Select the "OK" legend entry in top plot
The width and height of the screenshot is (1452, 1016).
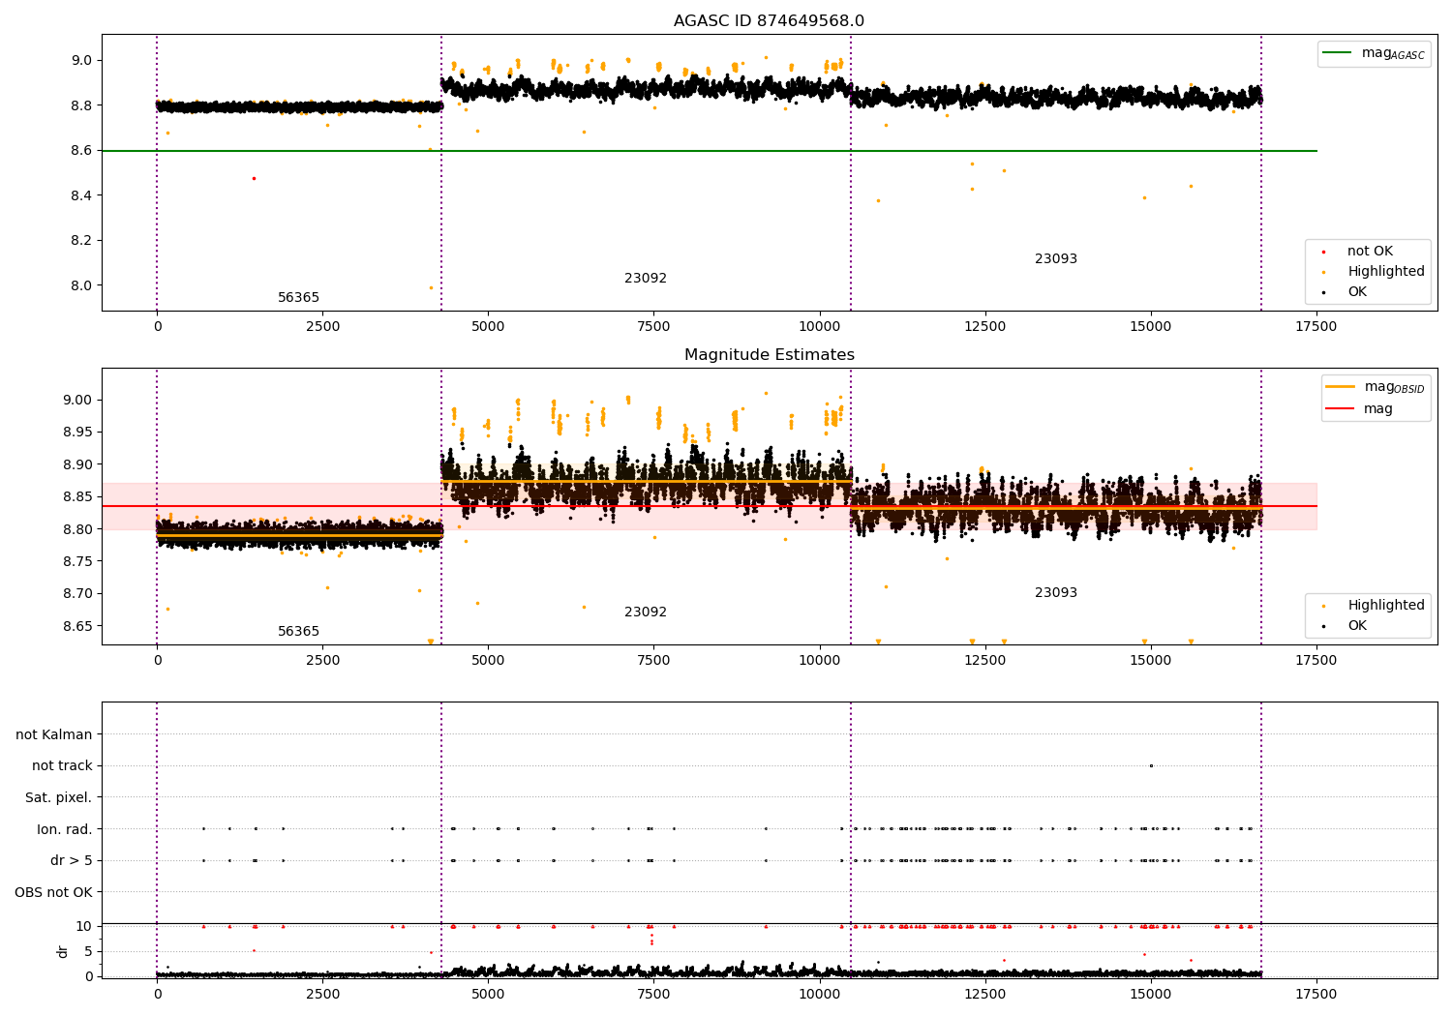click(x=1345, y=291)
